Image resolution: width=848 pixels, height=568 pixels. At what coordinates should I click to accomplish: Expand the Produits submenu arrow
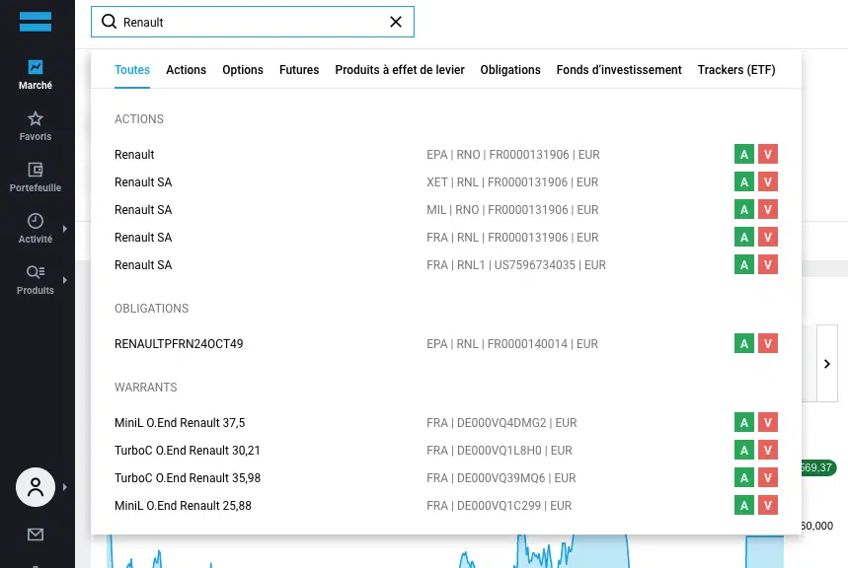tap(65, 280)
